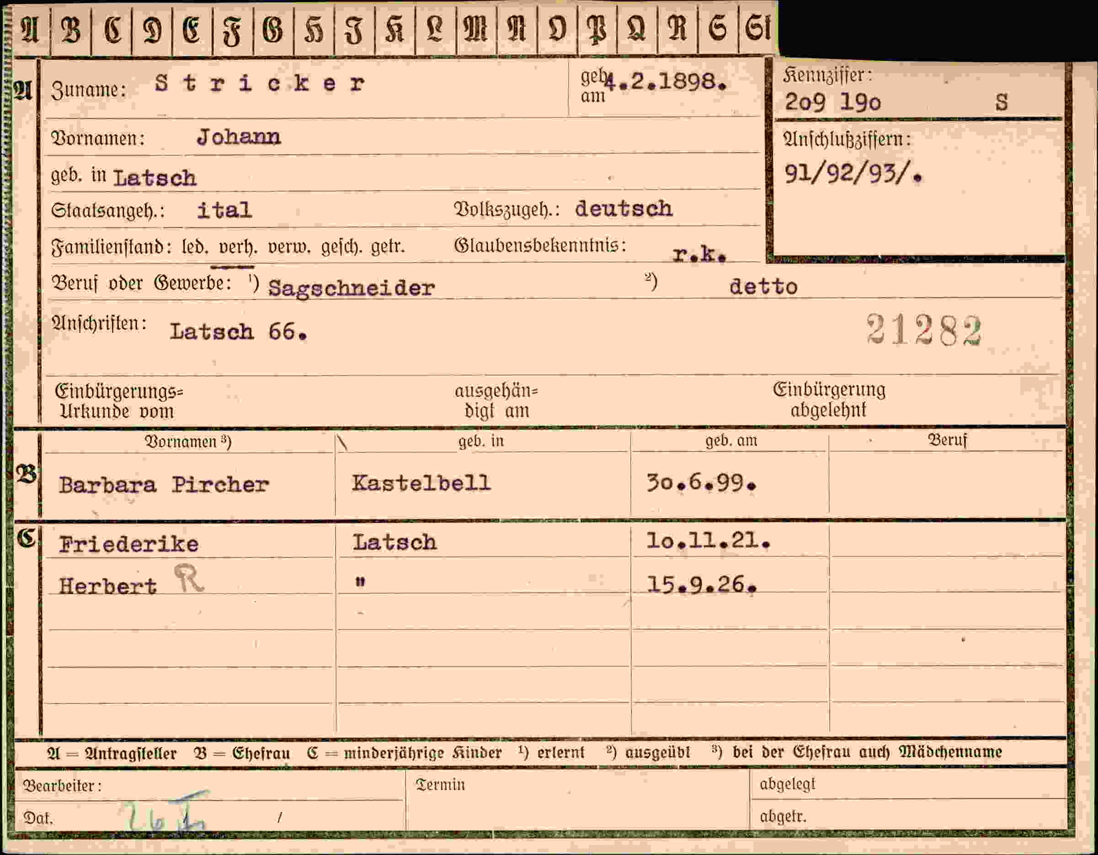Click the wife's name "Barbara Pircher"
1098x855 pixels.
point(164,485)
